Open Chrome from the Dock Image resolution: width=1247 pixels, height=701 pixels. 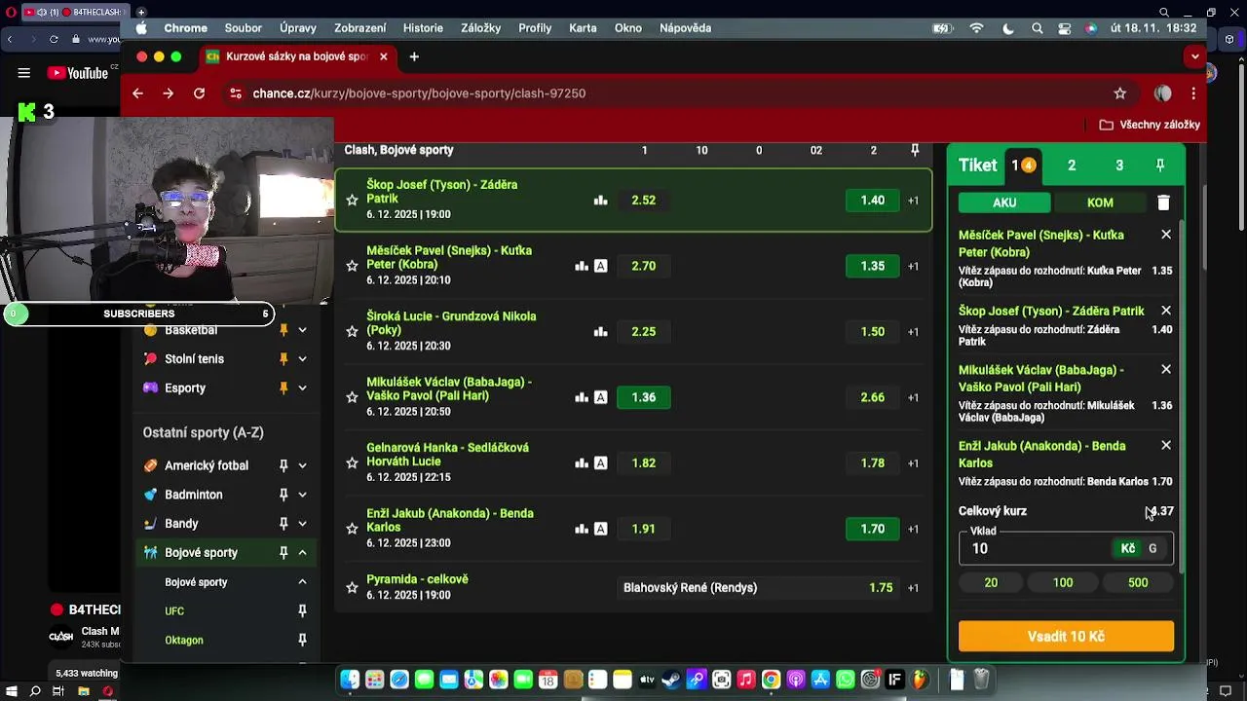771,680
